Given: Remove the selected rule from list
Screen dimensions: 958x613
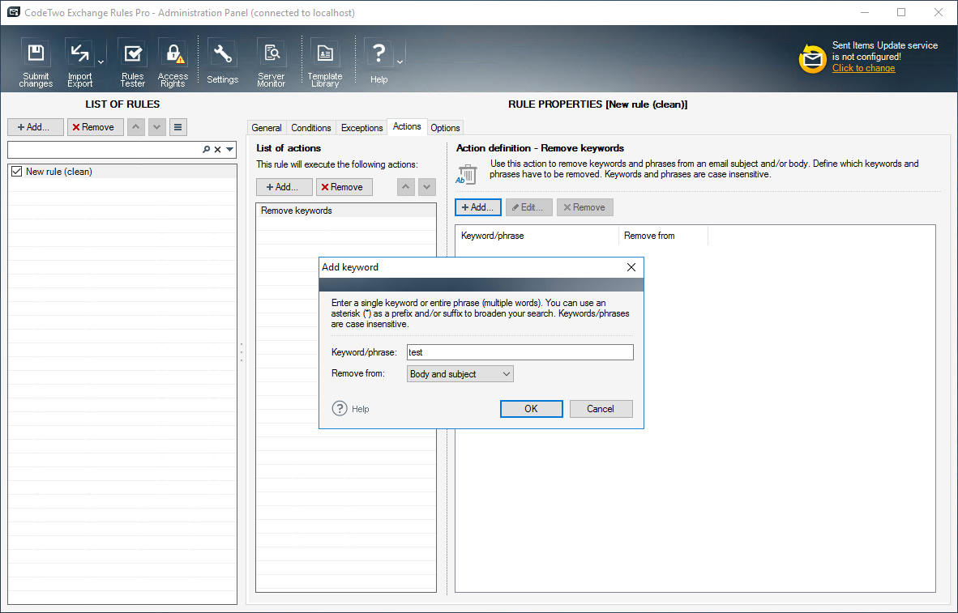Looking at the screenshot, I should (x=96, y=127).
